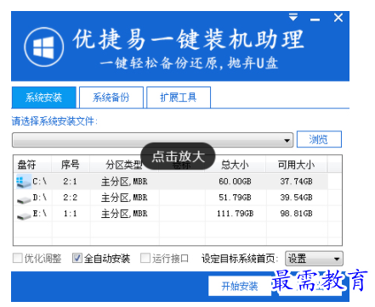Toggle the 运行接口 checkbox

pos(145,258)
